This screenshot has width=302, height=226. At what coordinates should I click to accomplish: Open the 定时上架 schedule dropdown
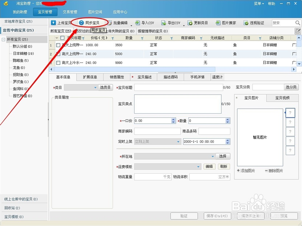pos(179,141)
